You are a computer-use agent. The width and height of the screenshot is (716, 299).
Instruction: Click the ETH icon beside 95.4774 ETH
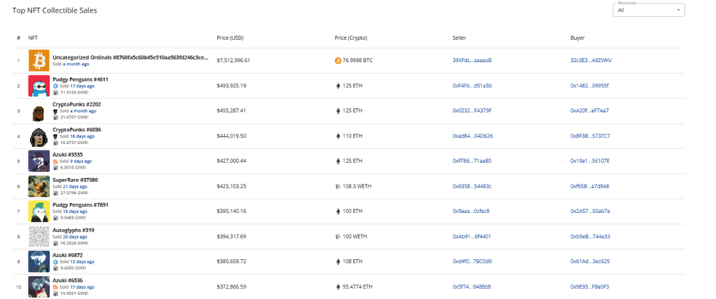(x=338, y=287)
